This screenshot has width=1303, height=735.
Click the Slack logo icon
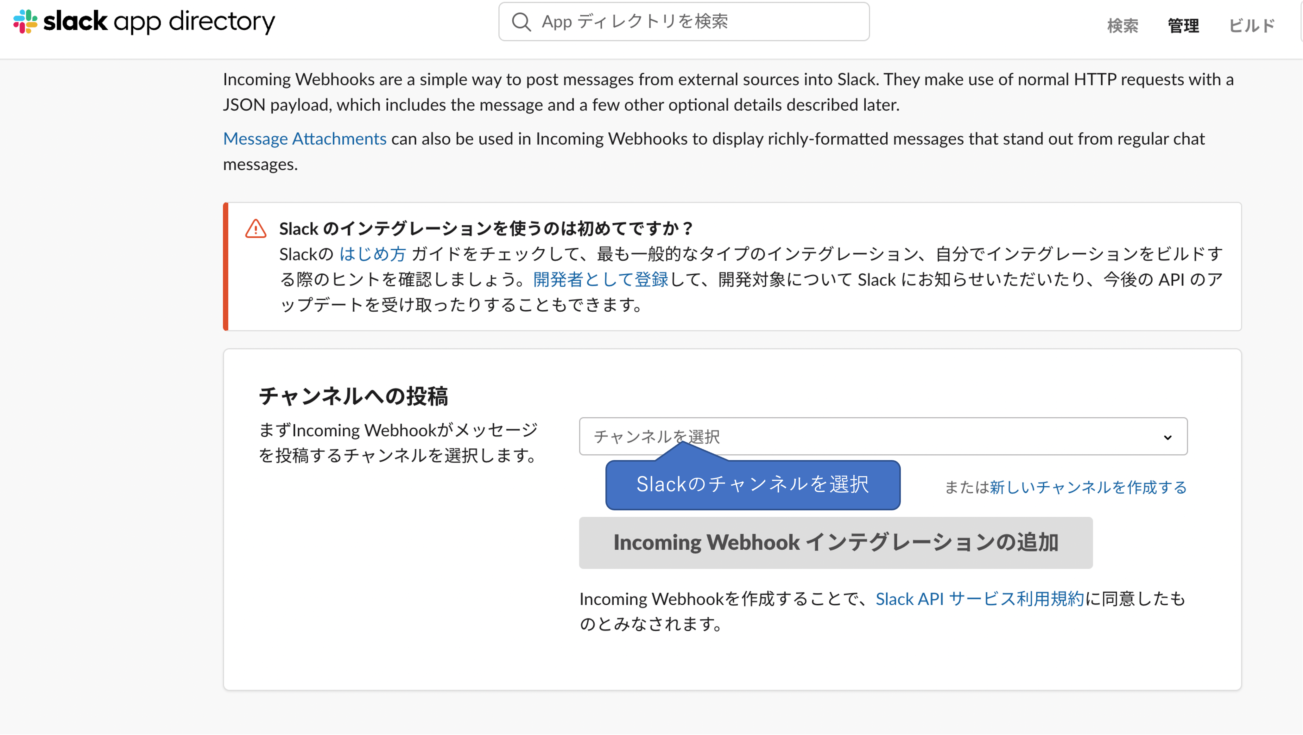coord(25,22)
